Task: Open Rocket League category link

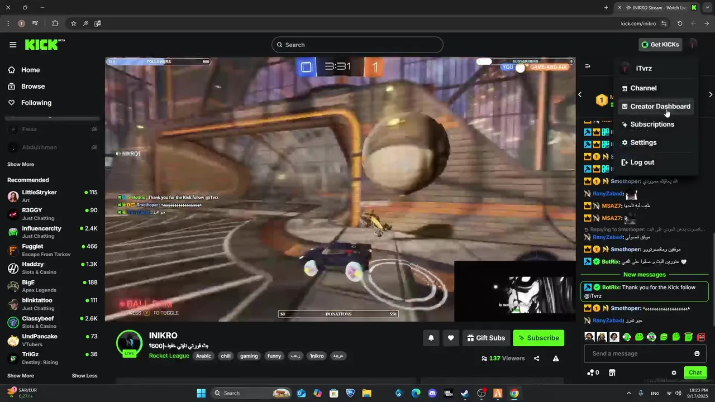Action: click(x=169, y=356)
